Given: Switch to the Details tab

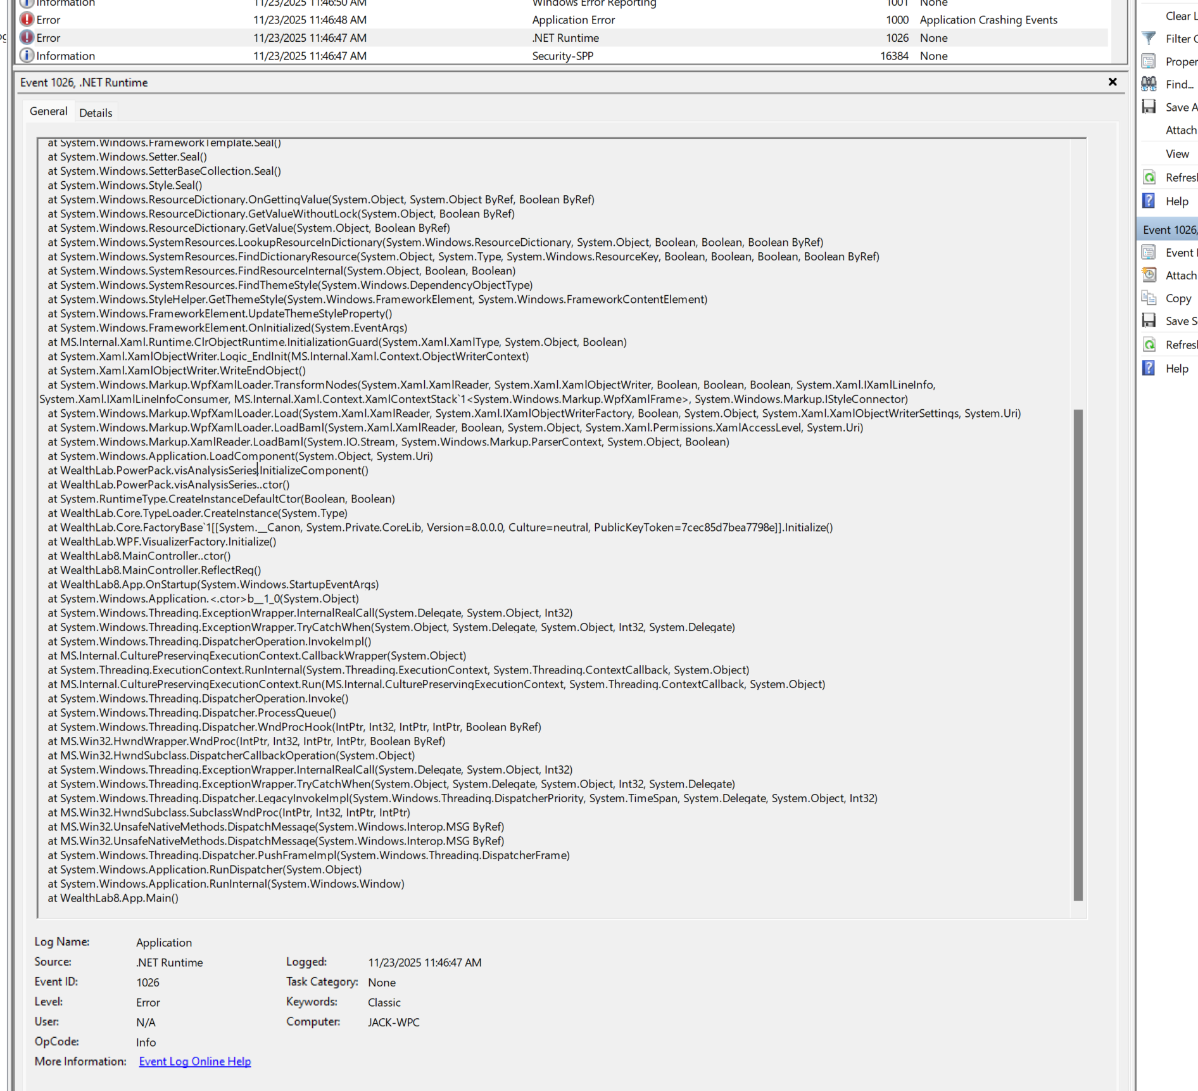Looking at the screenshot, I should pyautogui.click(x=96, y=113).
